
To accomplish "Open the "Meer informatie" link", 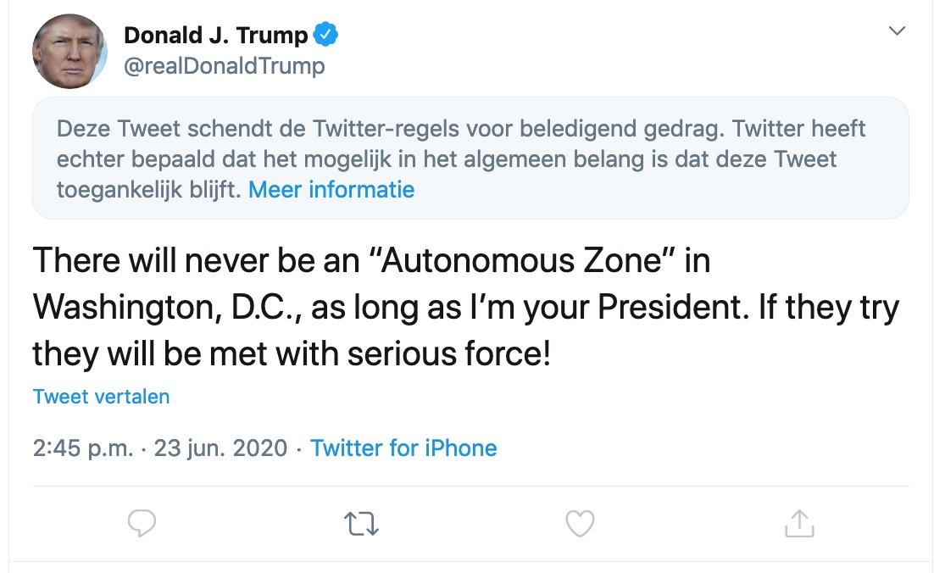I will click(331, 189).
